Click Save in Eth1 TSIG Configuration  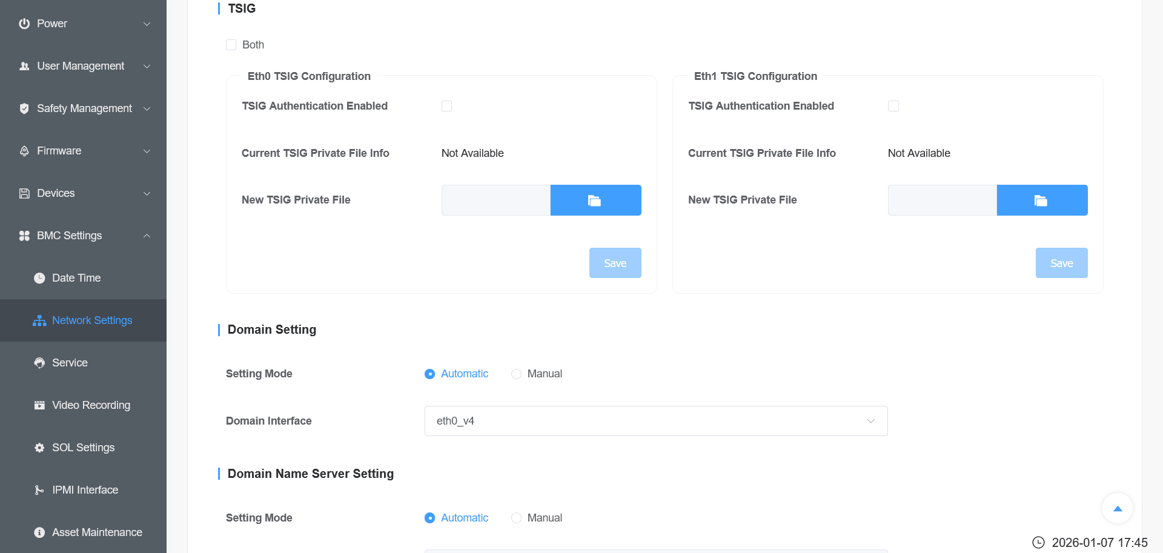click(1061, 263)
